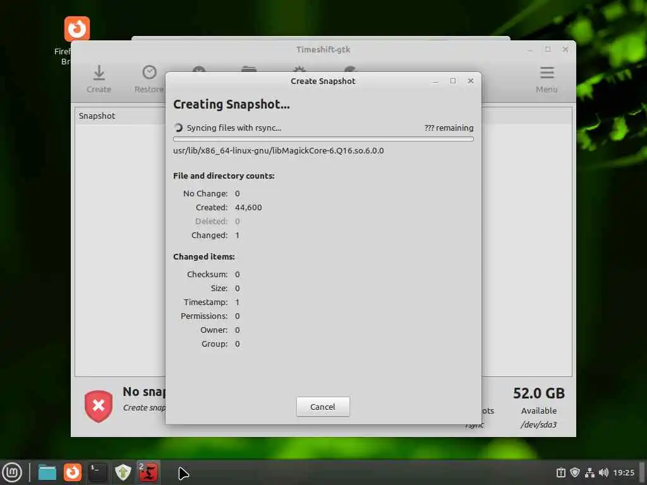Image resolution: width=647 pixels, height=485 pixels.
Task: Open the clock showing 19:25
Action: click(x=624, y=472)
